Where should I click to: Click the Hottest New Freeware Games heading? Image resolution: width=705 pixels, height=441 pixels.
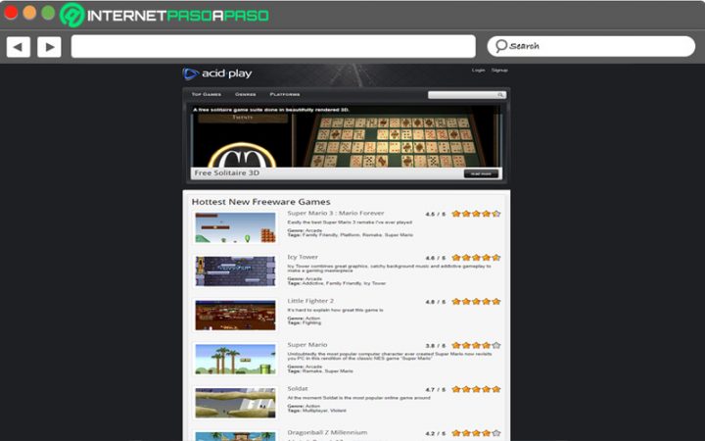[x=260, y=202]
